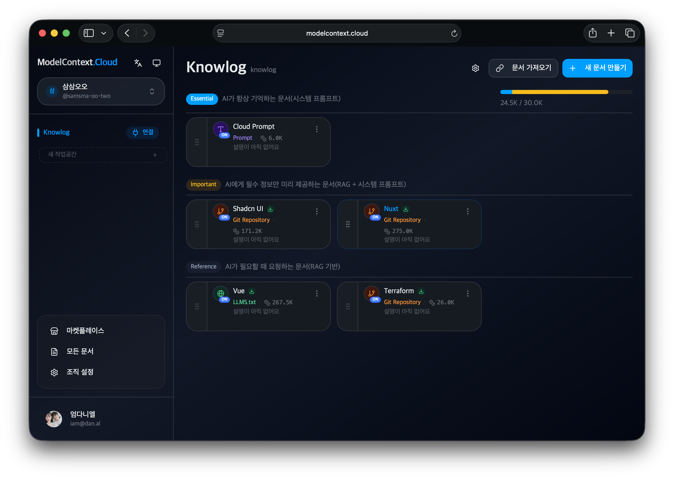This screenshot has width=674, height=479.
Task: Click the Important category badge
Action: (203, 184)
